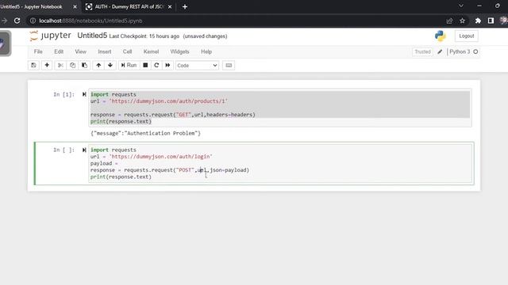
Task: Open the Widgets menu
Action: (x=179, y=51)
